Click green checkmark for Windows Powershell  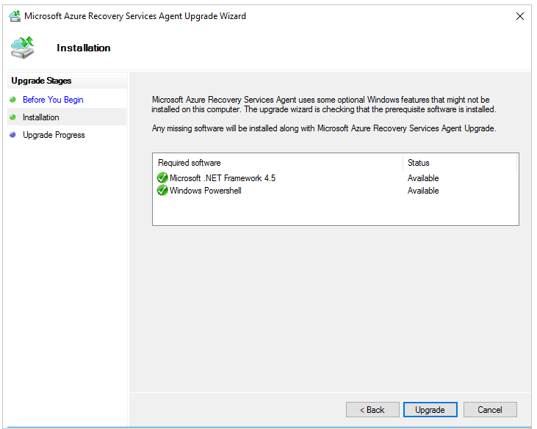162,190
